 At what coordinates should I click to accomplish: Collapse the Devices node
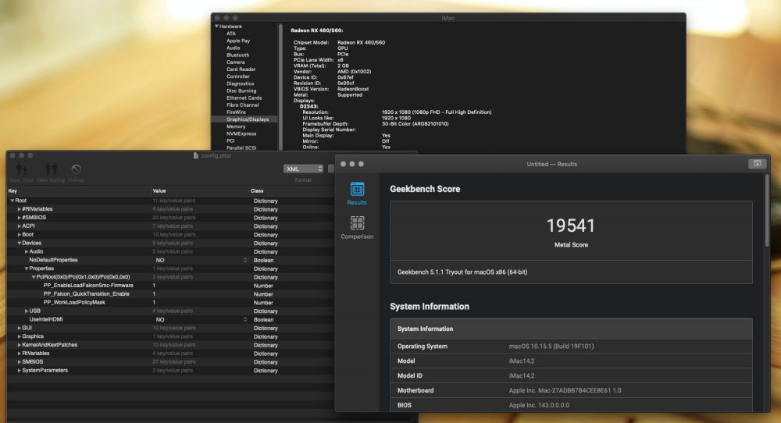[19, 243]
